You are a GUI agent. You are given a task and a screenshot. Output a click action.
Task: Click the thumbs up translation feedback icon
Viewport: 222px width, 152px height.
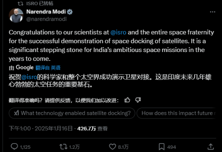point(127,100)
